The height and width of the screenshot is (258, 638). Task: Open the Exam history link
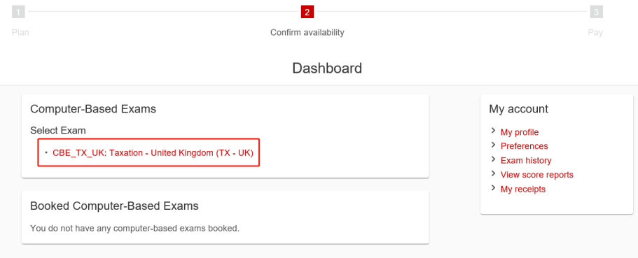coord(526,161)
